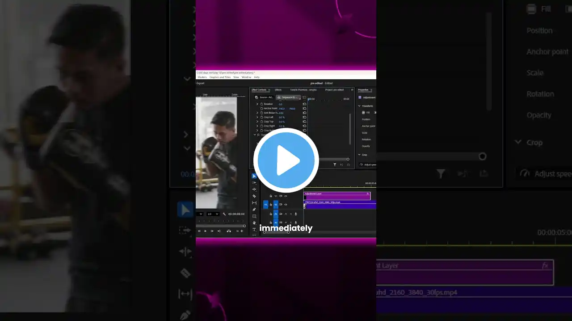Mute audio track A1
Viewport: 572px width, 321px height.
[x=286, y=214]
